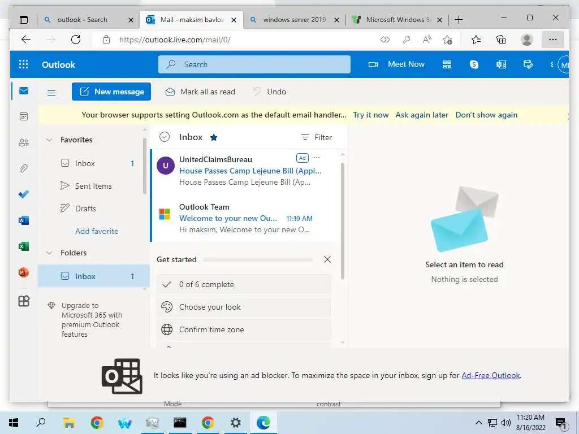Click Try it now link
The image size is (579, 434).
[371, 115]
